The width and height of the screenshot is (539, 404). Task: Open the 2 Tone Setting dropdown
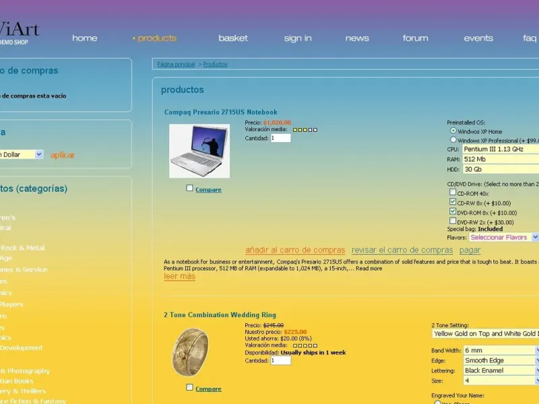(485, 333)
